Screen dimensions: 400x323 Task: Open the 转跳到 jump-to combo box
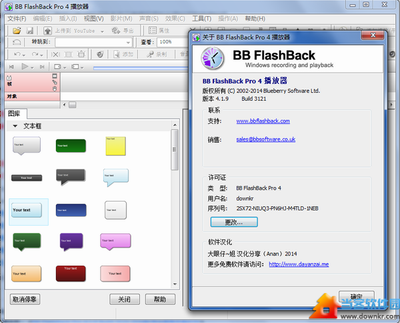[x=93, y=42]
